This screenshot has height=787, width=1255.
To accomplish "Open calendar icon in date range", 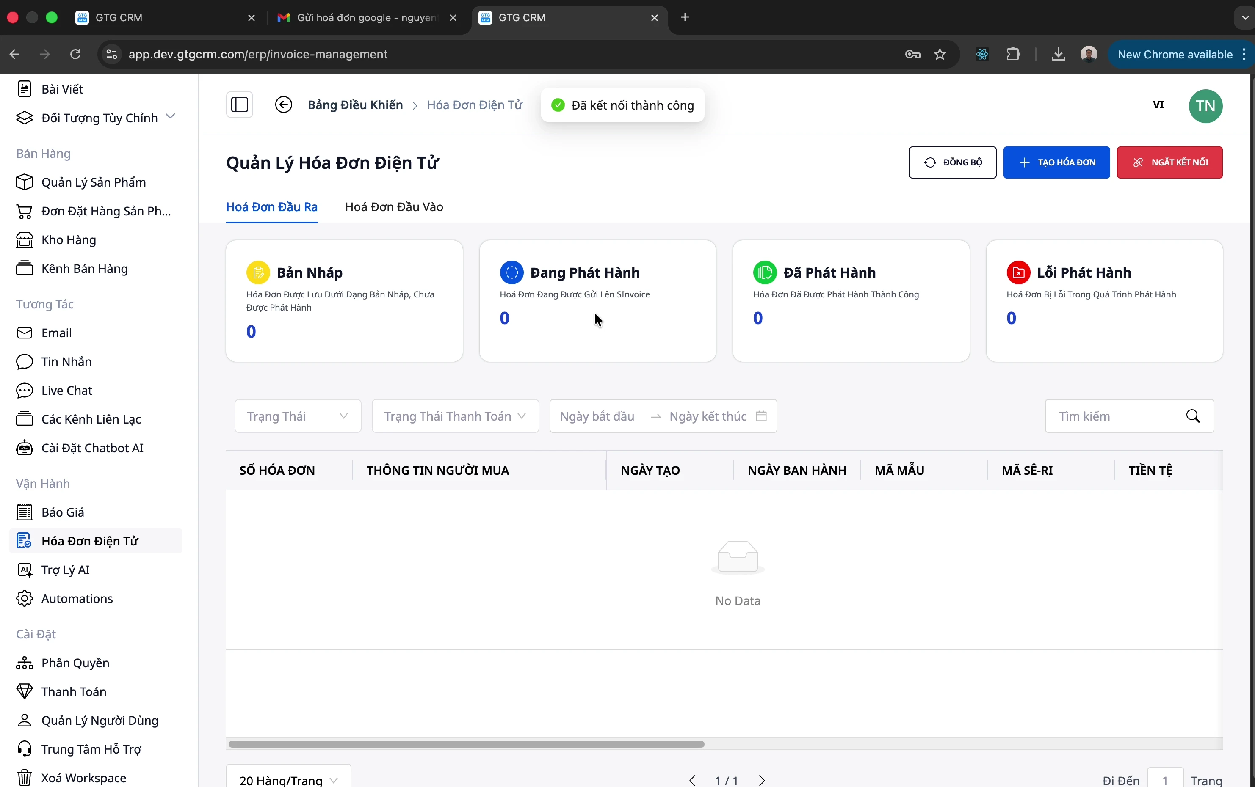I will coord(761,416).
